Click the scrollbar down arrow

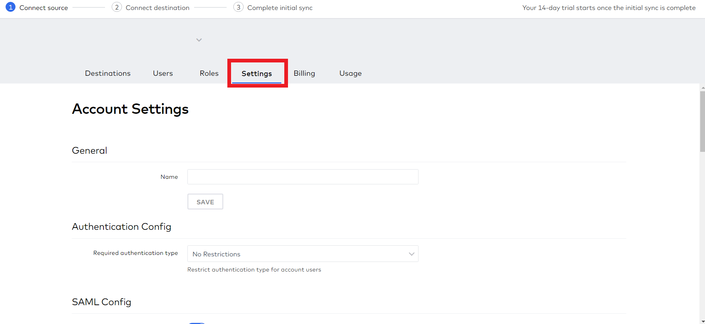click(702, 321)
